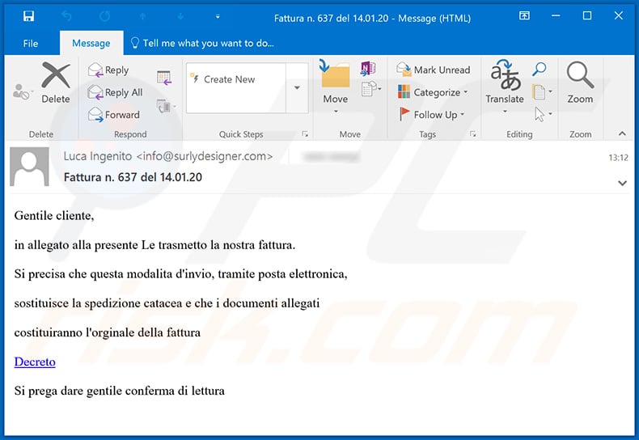The height and width of the screenshot is (440, 639).
Task: Click the Select cursor icon in Editing
Action: pos(543,114)
